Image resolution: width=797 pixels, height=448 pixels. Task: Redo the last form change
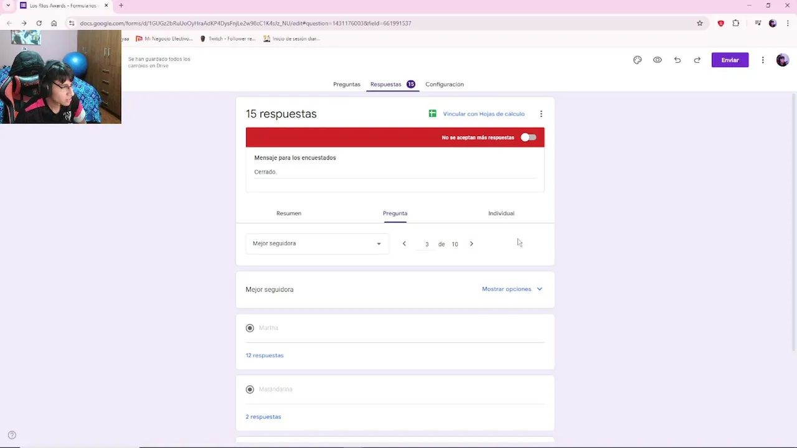point(697,60)
